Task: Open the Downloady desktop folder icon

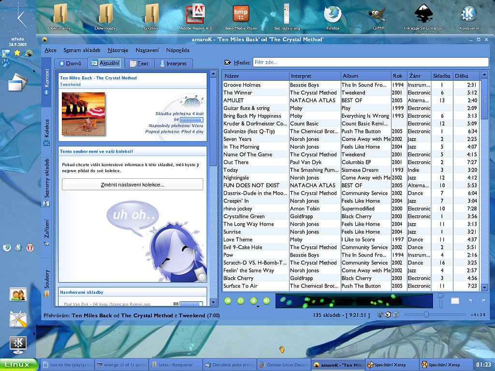Action: pyautogui.click(x=105, y=17)
